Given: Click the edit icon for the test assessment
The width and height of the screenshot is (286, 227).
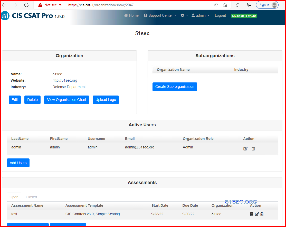Looking at the screenshot, I should 257,214.
